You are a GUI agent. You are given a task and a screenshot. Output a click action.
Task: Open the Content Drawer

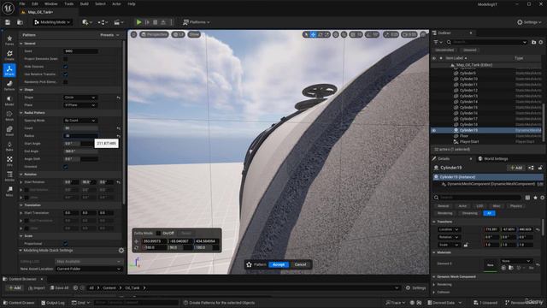19,302
